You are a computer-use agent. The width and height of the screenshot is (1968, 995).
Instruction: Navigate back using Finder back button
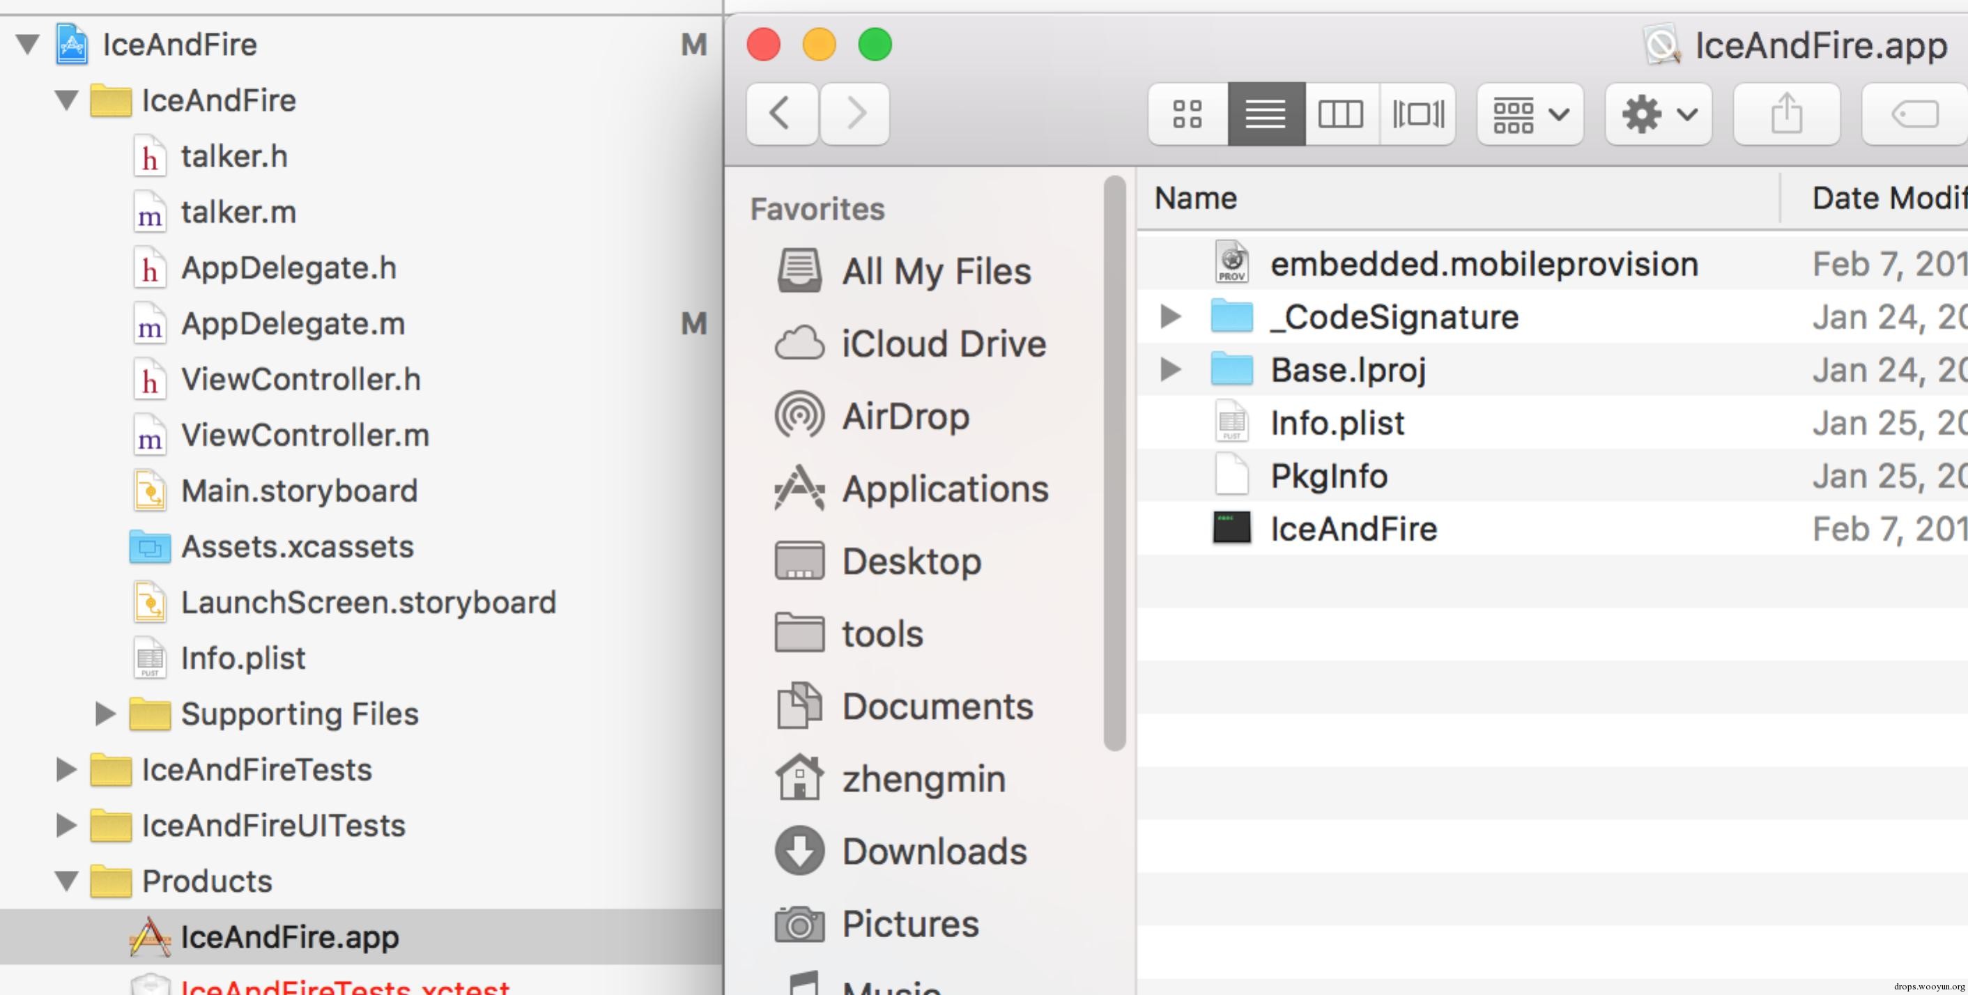[779, 114]
